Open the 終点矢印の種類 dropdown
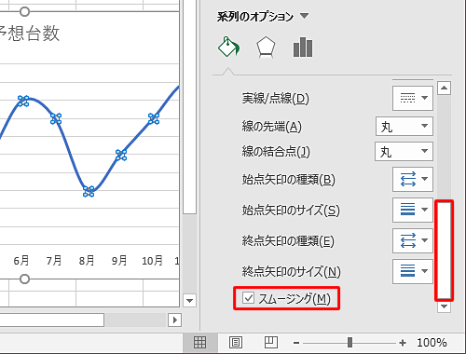 pyautogui.click(x=413, y=240)
